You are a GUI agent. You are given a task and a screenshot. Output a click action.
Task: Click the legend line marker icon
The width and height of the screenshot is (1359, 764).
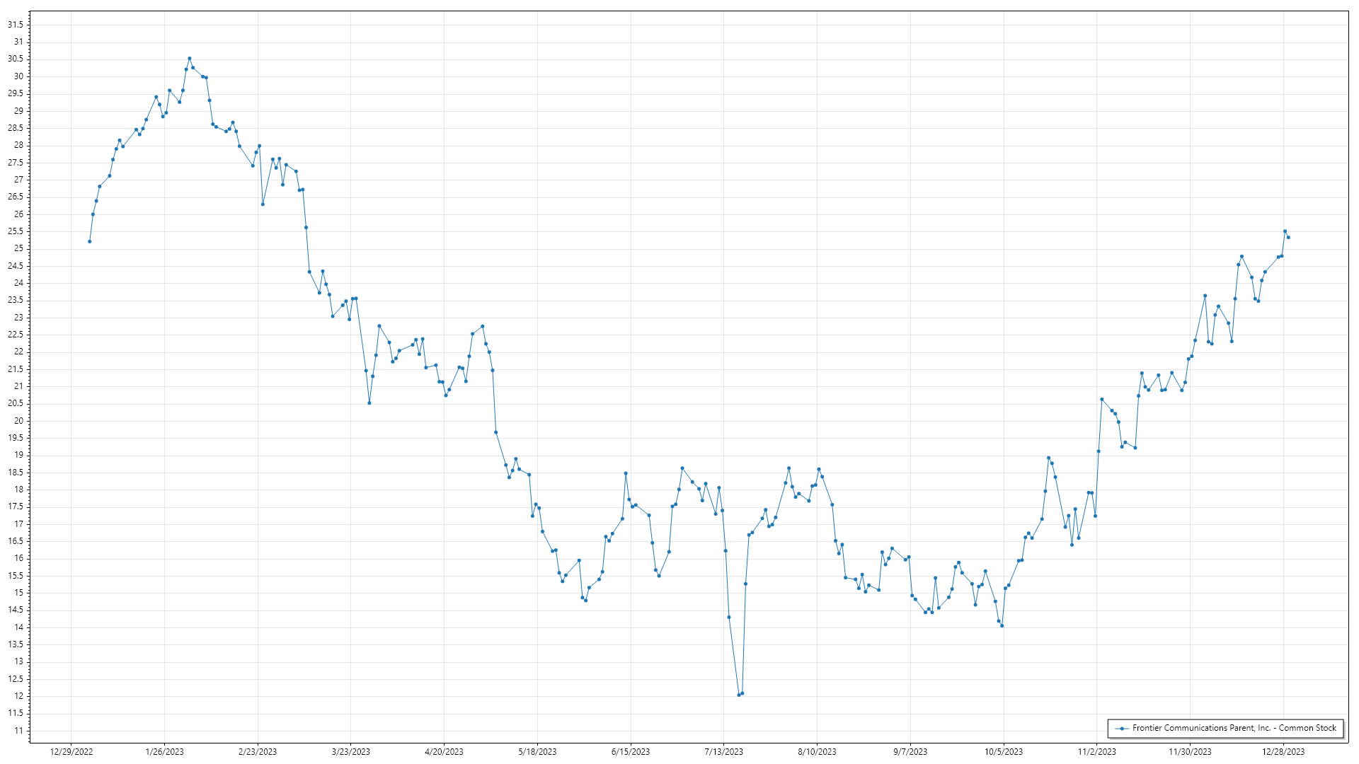tap(1121, 728)
